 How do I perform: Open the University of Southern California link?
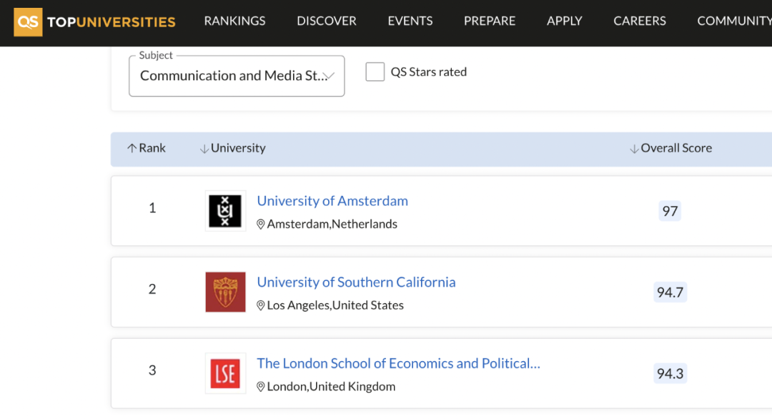click(x=357, y=282)
